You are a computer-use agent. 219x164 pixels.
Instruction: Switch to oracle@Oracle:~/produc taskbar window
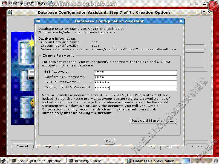[38, 161]
